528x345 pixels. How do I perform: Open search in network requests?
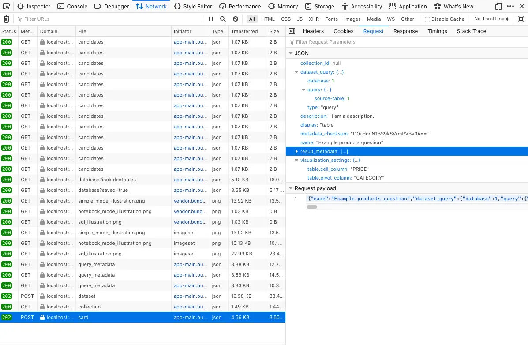[x=224, y=19]
